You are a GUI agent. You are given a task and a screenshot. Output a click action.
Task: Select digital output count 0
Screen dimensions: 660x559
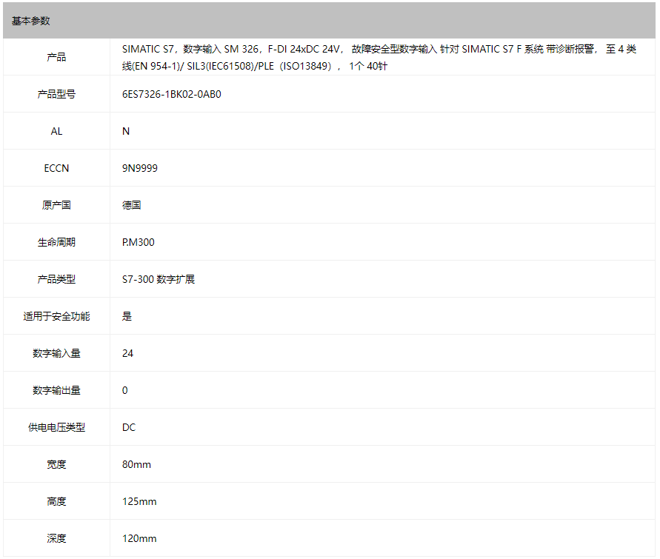coord(125,390)
